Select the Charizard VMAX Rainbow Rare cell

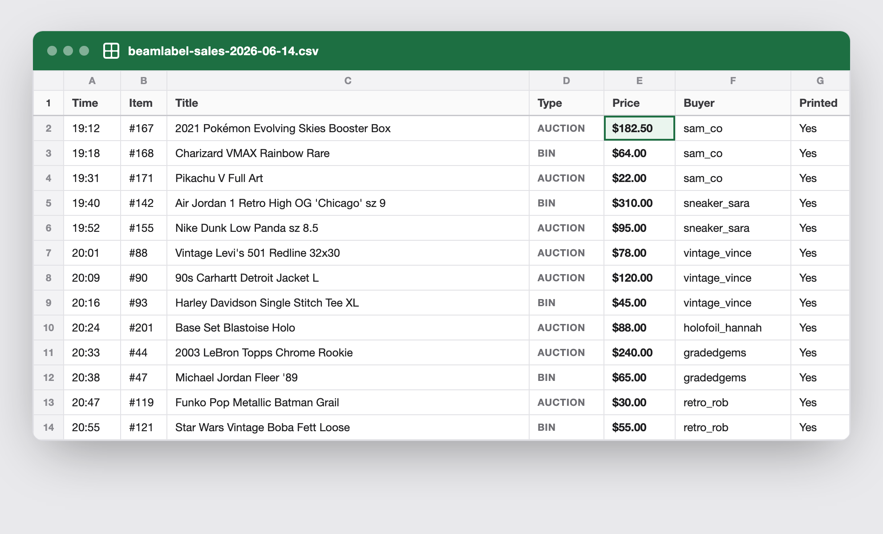348,153
